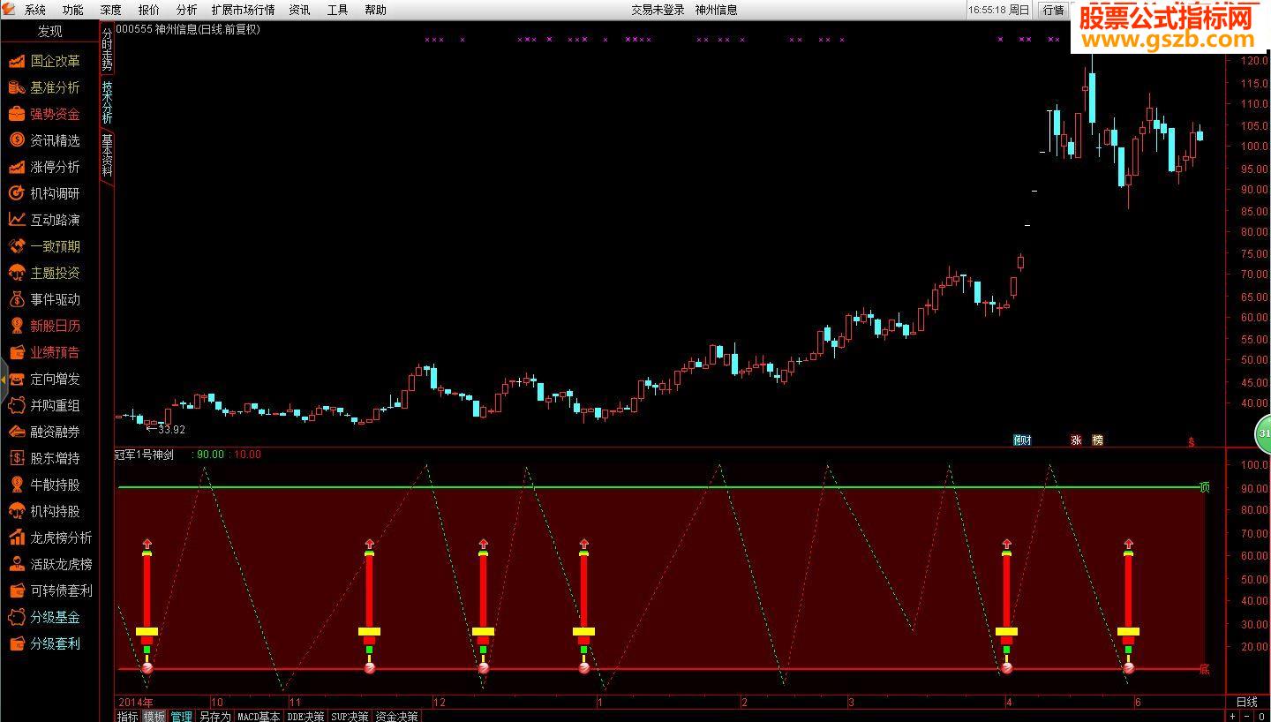Click the 日线 period selector
Screen dimensions: 1271x722
click(1247, 702)
